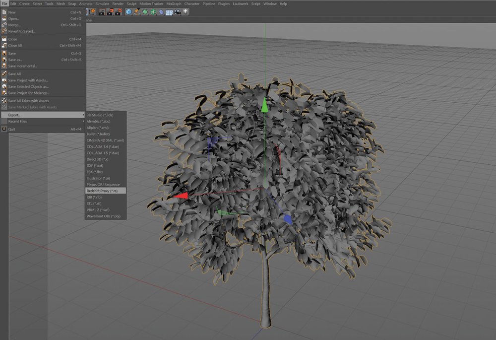Viewport: 496px width, 340px height.
Task: Select Revert to Saved...
Action: coord(43,31)
